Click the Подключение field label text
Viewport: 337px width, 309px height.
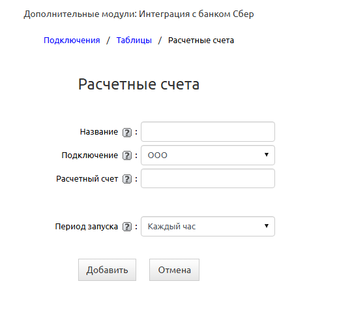click(x=90, y=155)
